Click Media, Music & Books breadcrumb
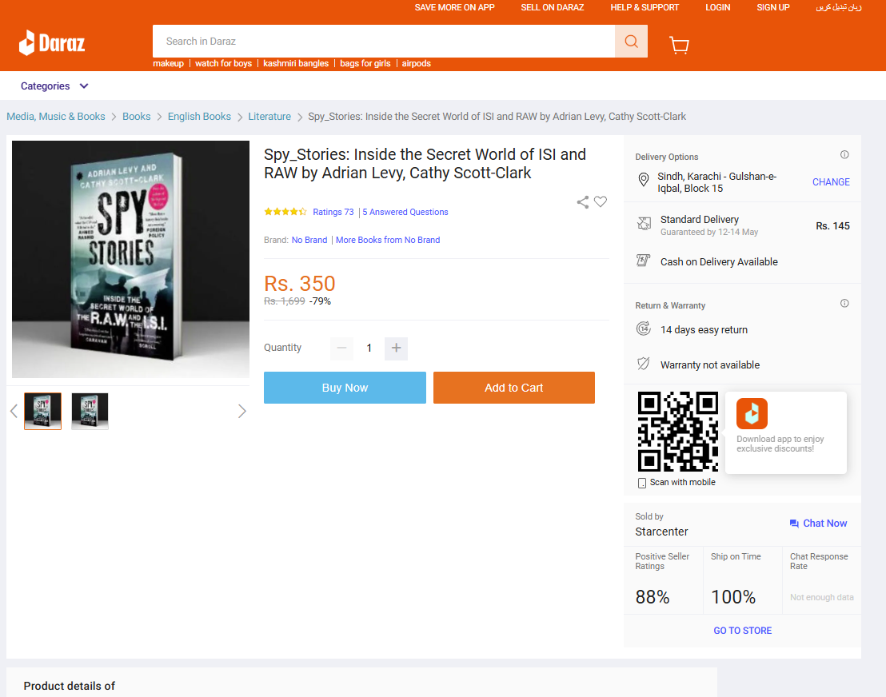This screenshot has width=886, height=697. pos(56,117)
